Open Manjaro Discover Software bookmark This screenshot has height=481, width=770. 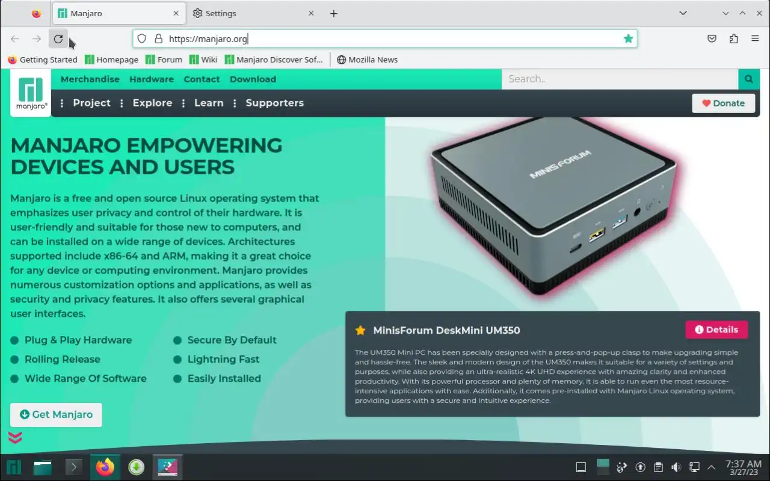(x=274, y=60)
